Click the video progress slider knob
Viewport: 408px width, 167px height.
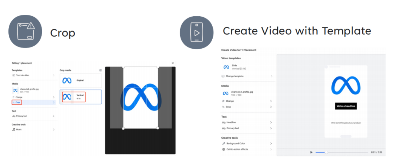click(326, 152)
